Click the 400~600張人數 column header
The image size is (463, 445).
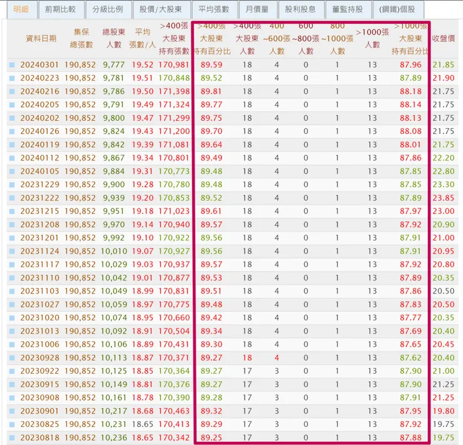click(277, 38)
